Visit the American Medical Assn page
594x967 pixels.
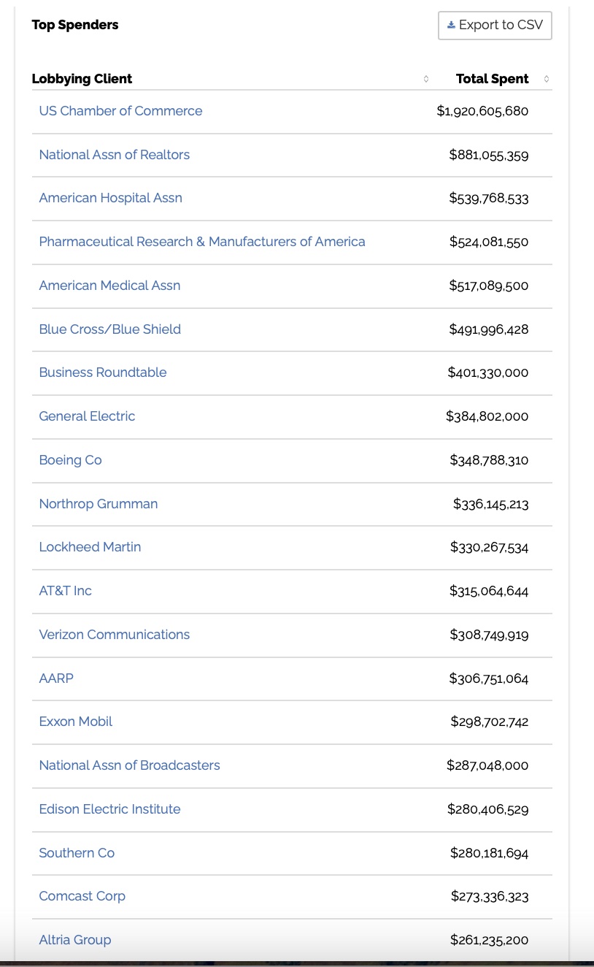point(109,286)
